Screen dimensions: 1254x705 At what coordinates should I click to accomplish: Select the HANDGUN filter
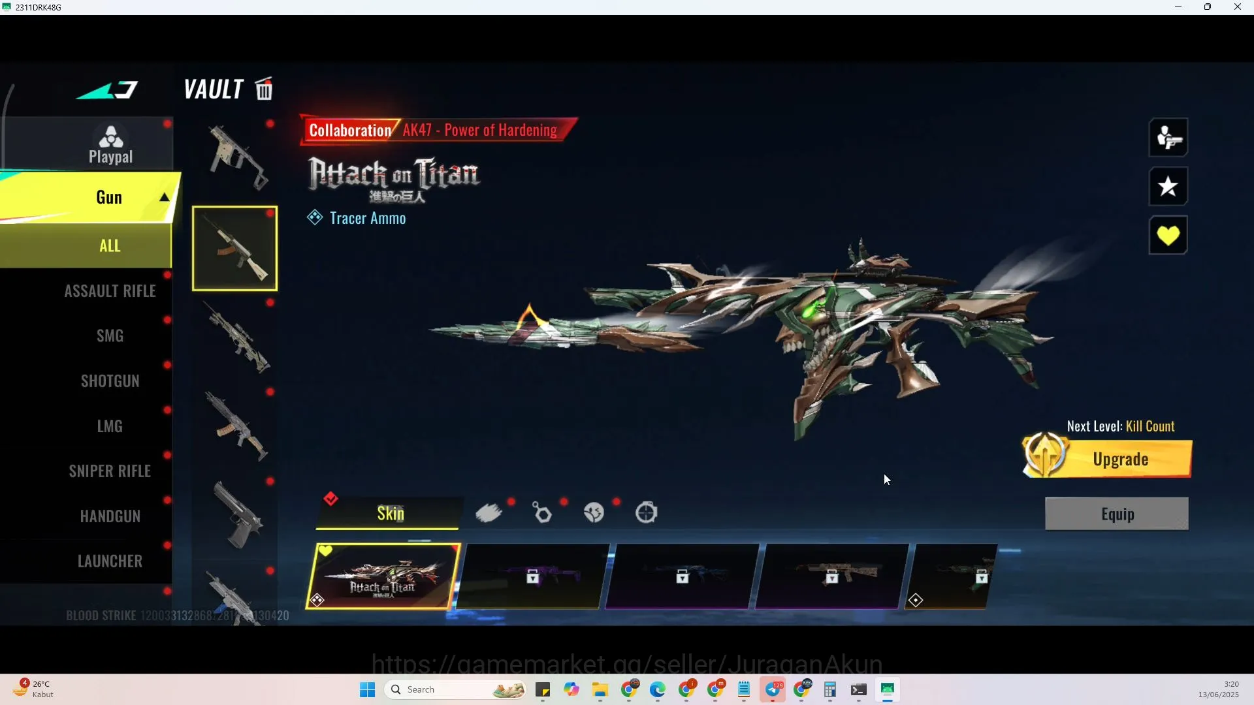point(110,516)
